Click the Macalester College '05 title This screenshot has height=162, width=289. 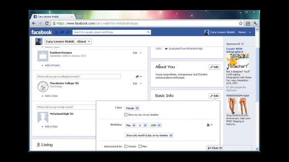[64, 83]
